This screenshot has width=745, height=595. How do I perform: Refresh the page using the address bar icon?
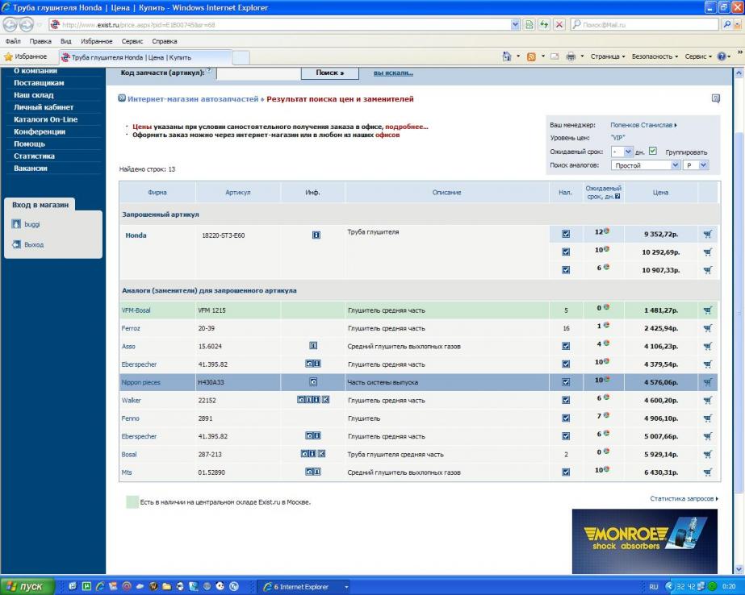click(x=544, y=24)
